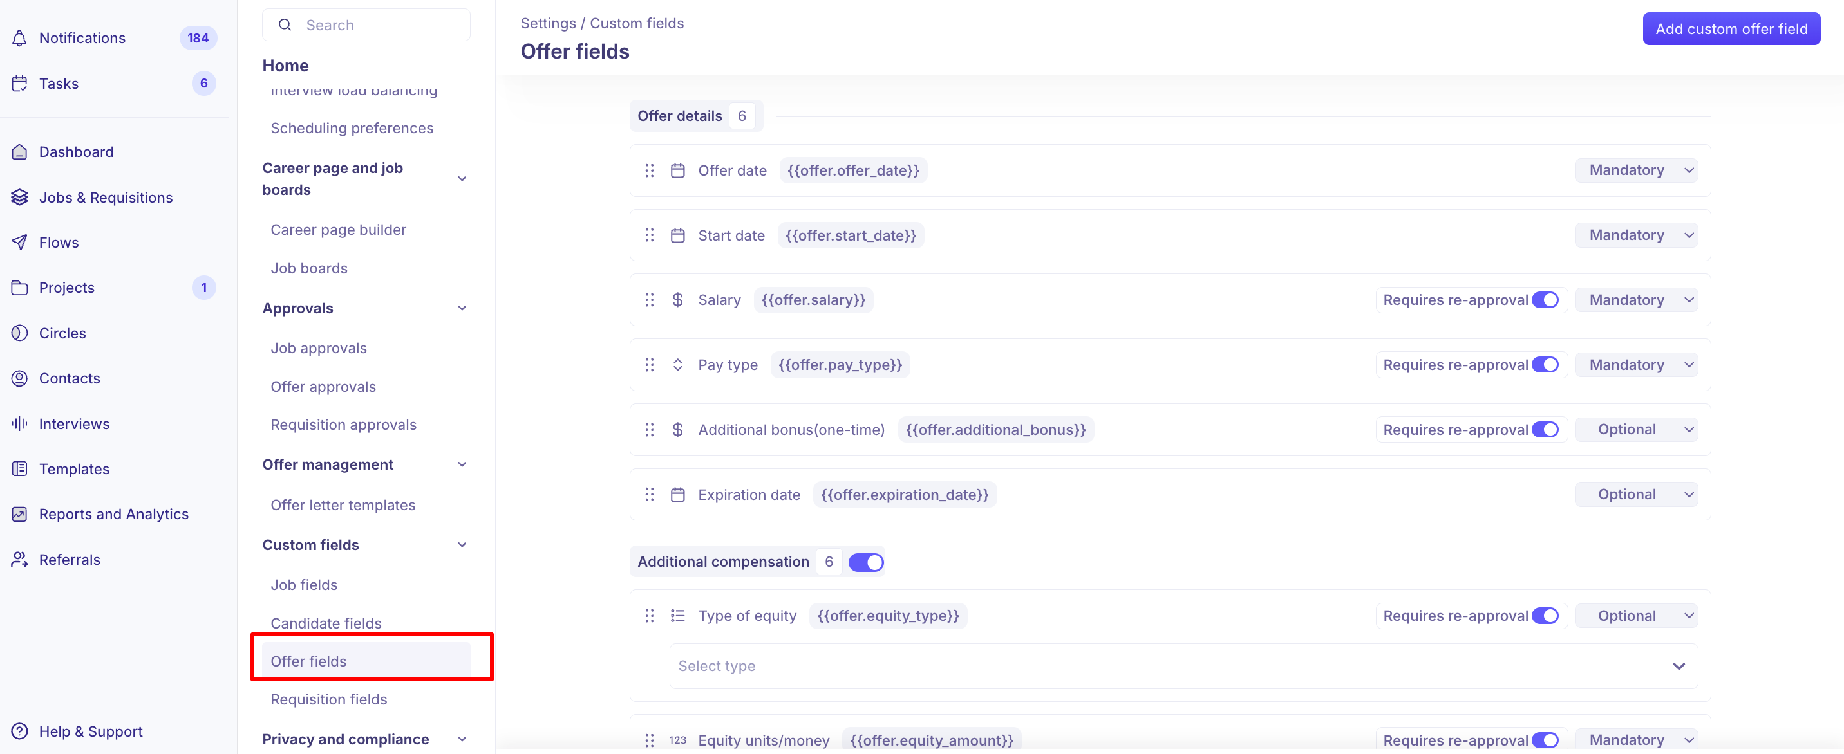
Task: Open Mandatory dropdown for Offer date
Action: (1637, 170)
